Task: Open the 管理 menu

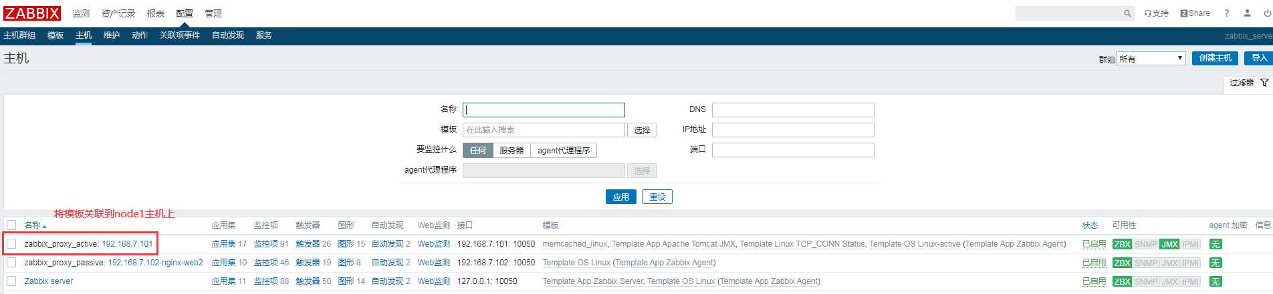Action: point(213,13)
